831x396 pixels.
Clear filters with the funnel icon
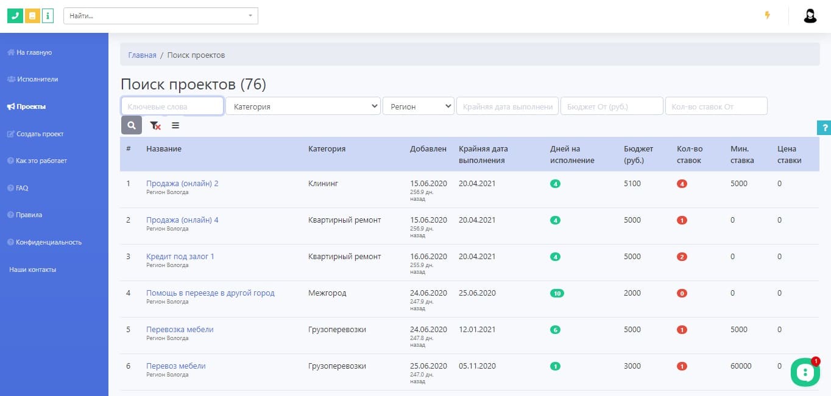[x=155, y=125]
